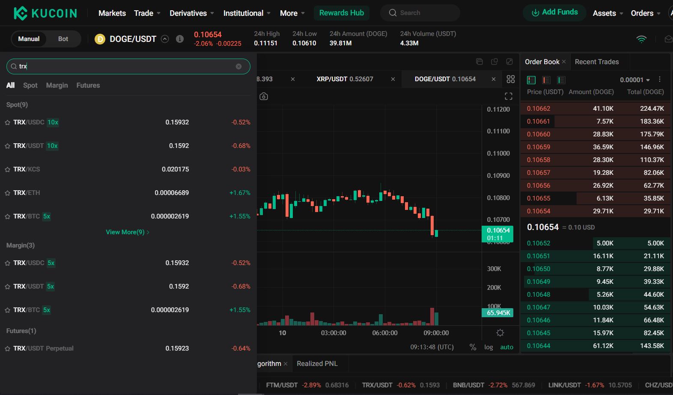The width and height of the screenshot is (673, 395).
Task: Click the chart panel edit/expand icon
Action: point(509,62)
